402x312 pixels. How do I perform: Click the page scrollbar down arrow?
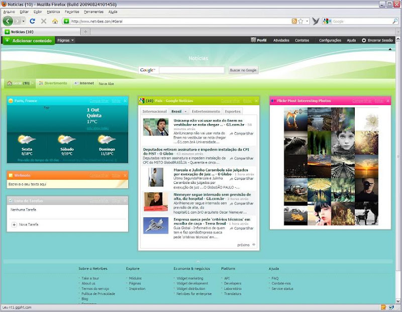click(398, 301)
